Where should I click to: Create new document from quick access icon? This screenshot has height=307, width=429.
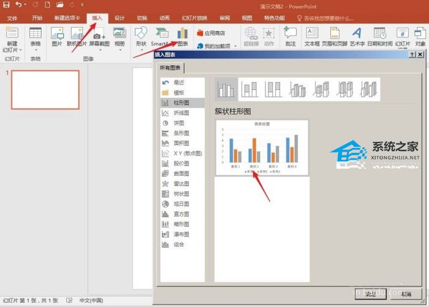(47, 5)
